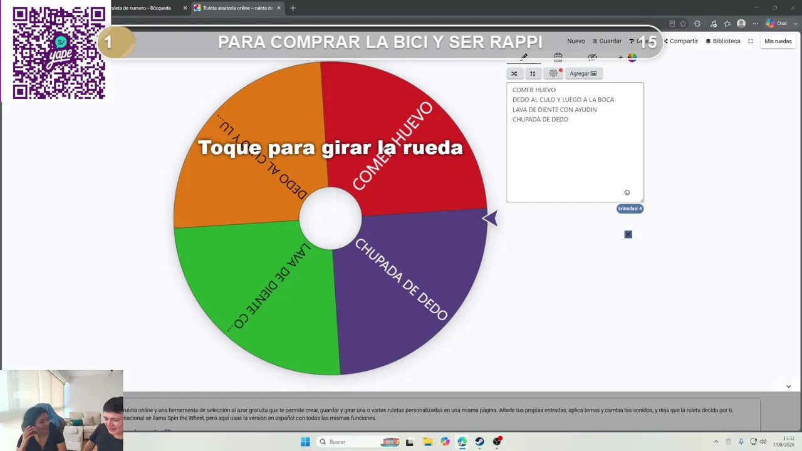Click Agregar to add an image
This screenshot has height=451, width=802.
583,73
